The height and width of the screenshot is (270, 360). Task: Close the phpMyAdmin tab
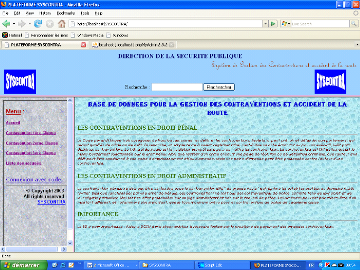(171, 45)
